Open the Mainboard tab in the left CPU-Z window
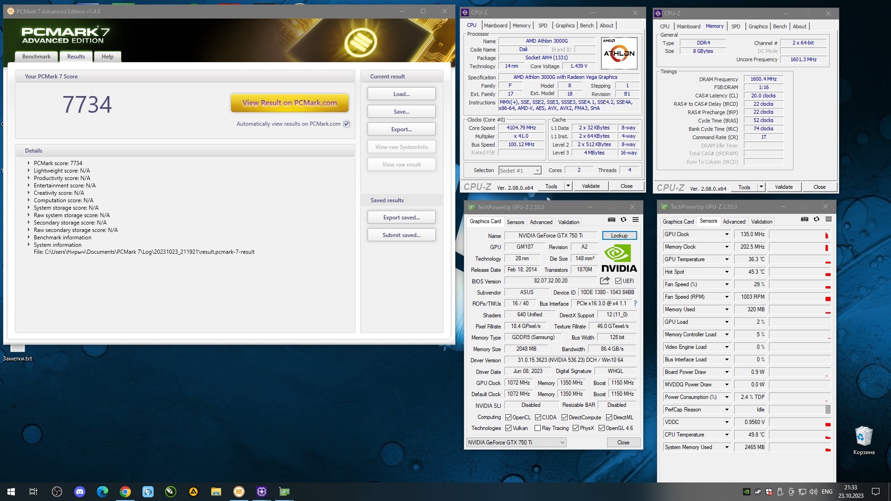 click(x=496, y=26)
